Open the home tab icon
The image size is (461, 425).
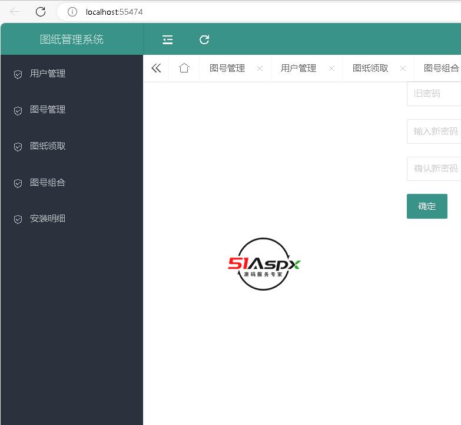click(x=184, y=68)
